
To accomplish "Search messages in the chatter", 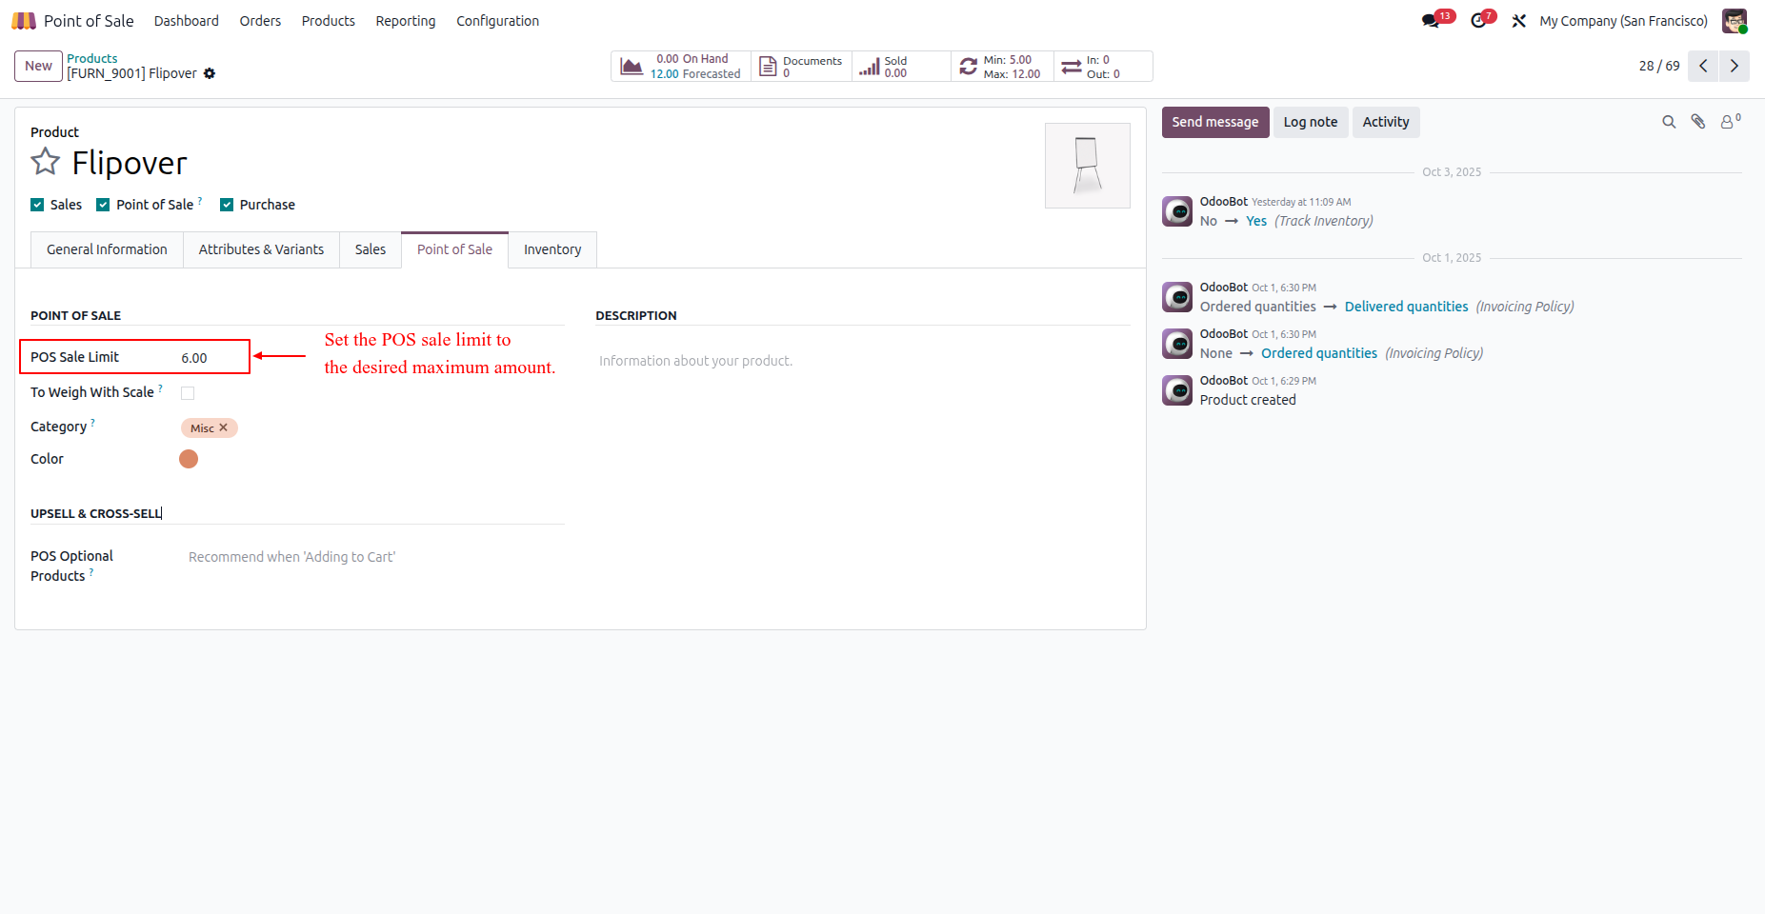I will (x=1669, y=122).
